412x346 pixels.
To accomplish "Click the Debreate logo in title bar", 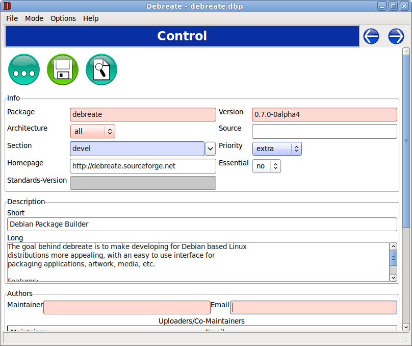I will [x=7, y=6].
